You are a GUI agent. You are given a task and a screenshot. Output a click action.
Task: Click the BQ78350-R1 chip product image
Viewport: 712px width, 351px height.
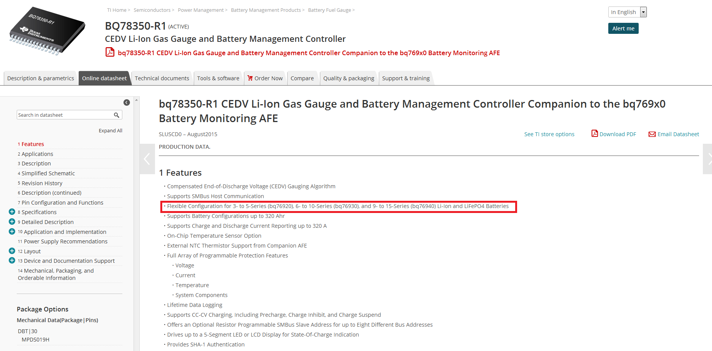47,31
